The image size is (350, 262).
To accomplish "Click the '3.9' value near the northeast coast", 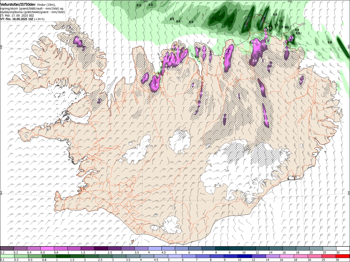I will pyautogui.click(x=263, y=18).
